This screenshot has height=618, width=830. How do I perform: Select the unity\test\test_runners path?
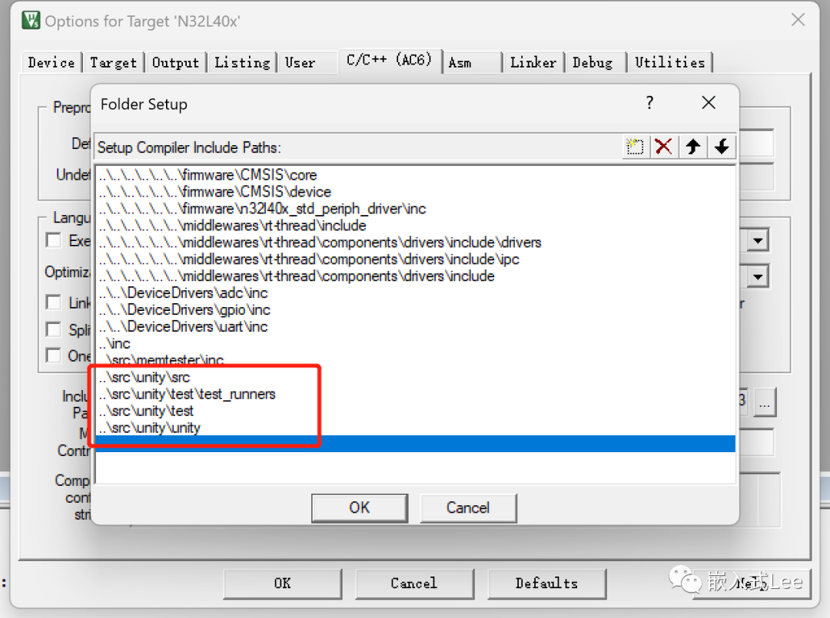point(415,395)
